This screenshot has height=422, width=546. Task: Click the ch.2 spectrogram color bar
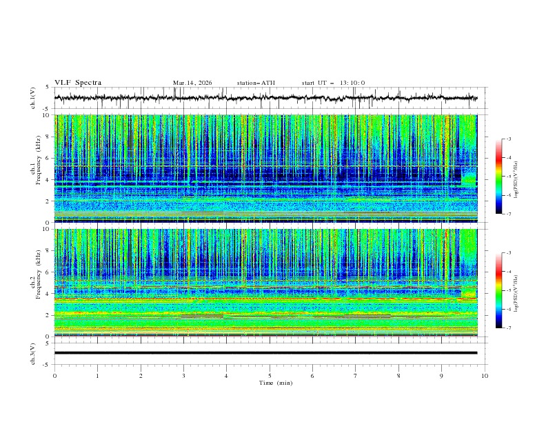(x=499, y=290)
